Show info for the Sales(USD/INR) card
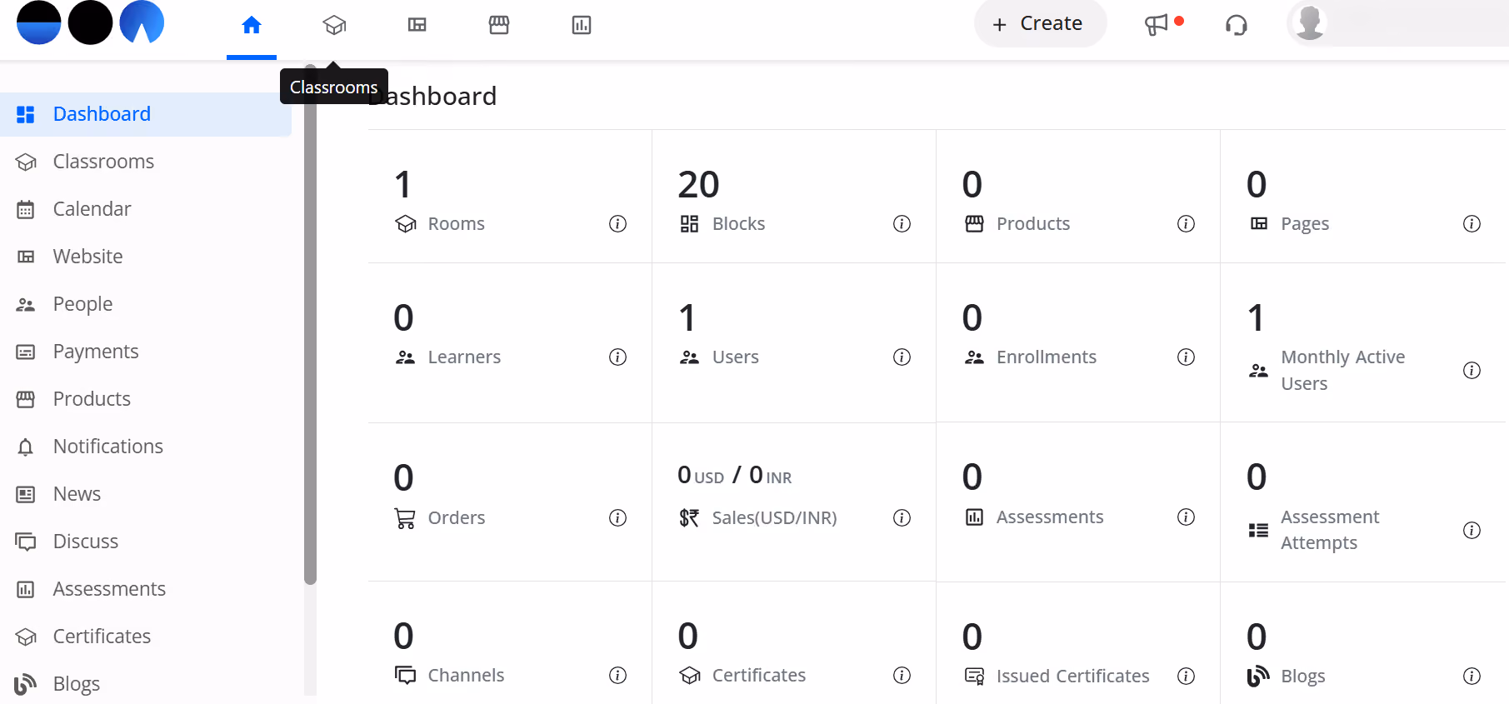This screenshot has height=704, width=1509. 902,517
